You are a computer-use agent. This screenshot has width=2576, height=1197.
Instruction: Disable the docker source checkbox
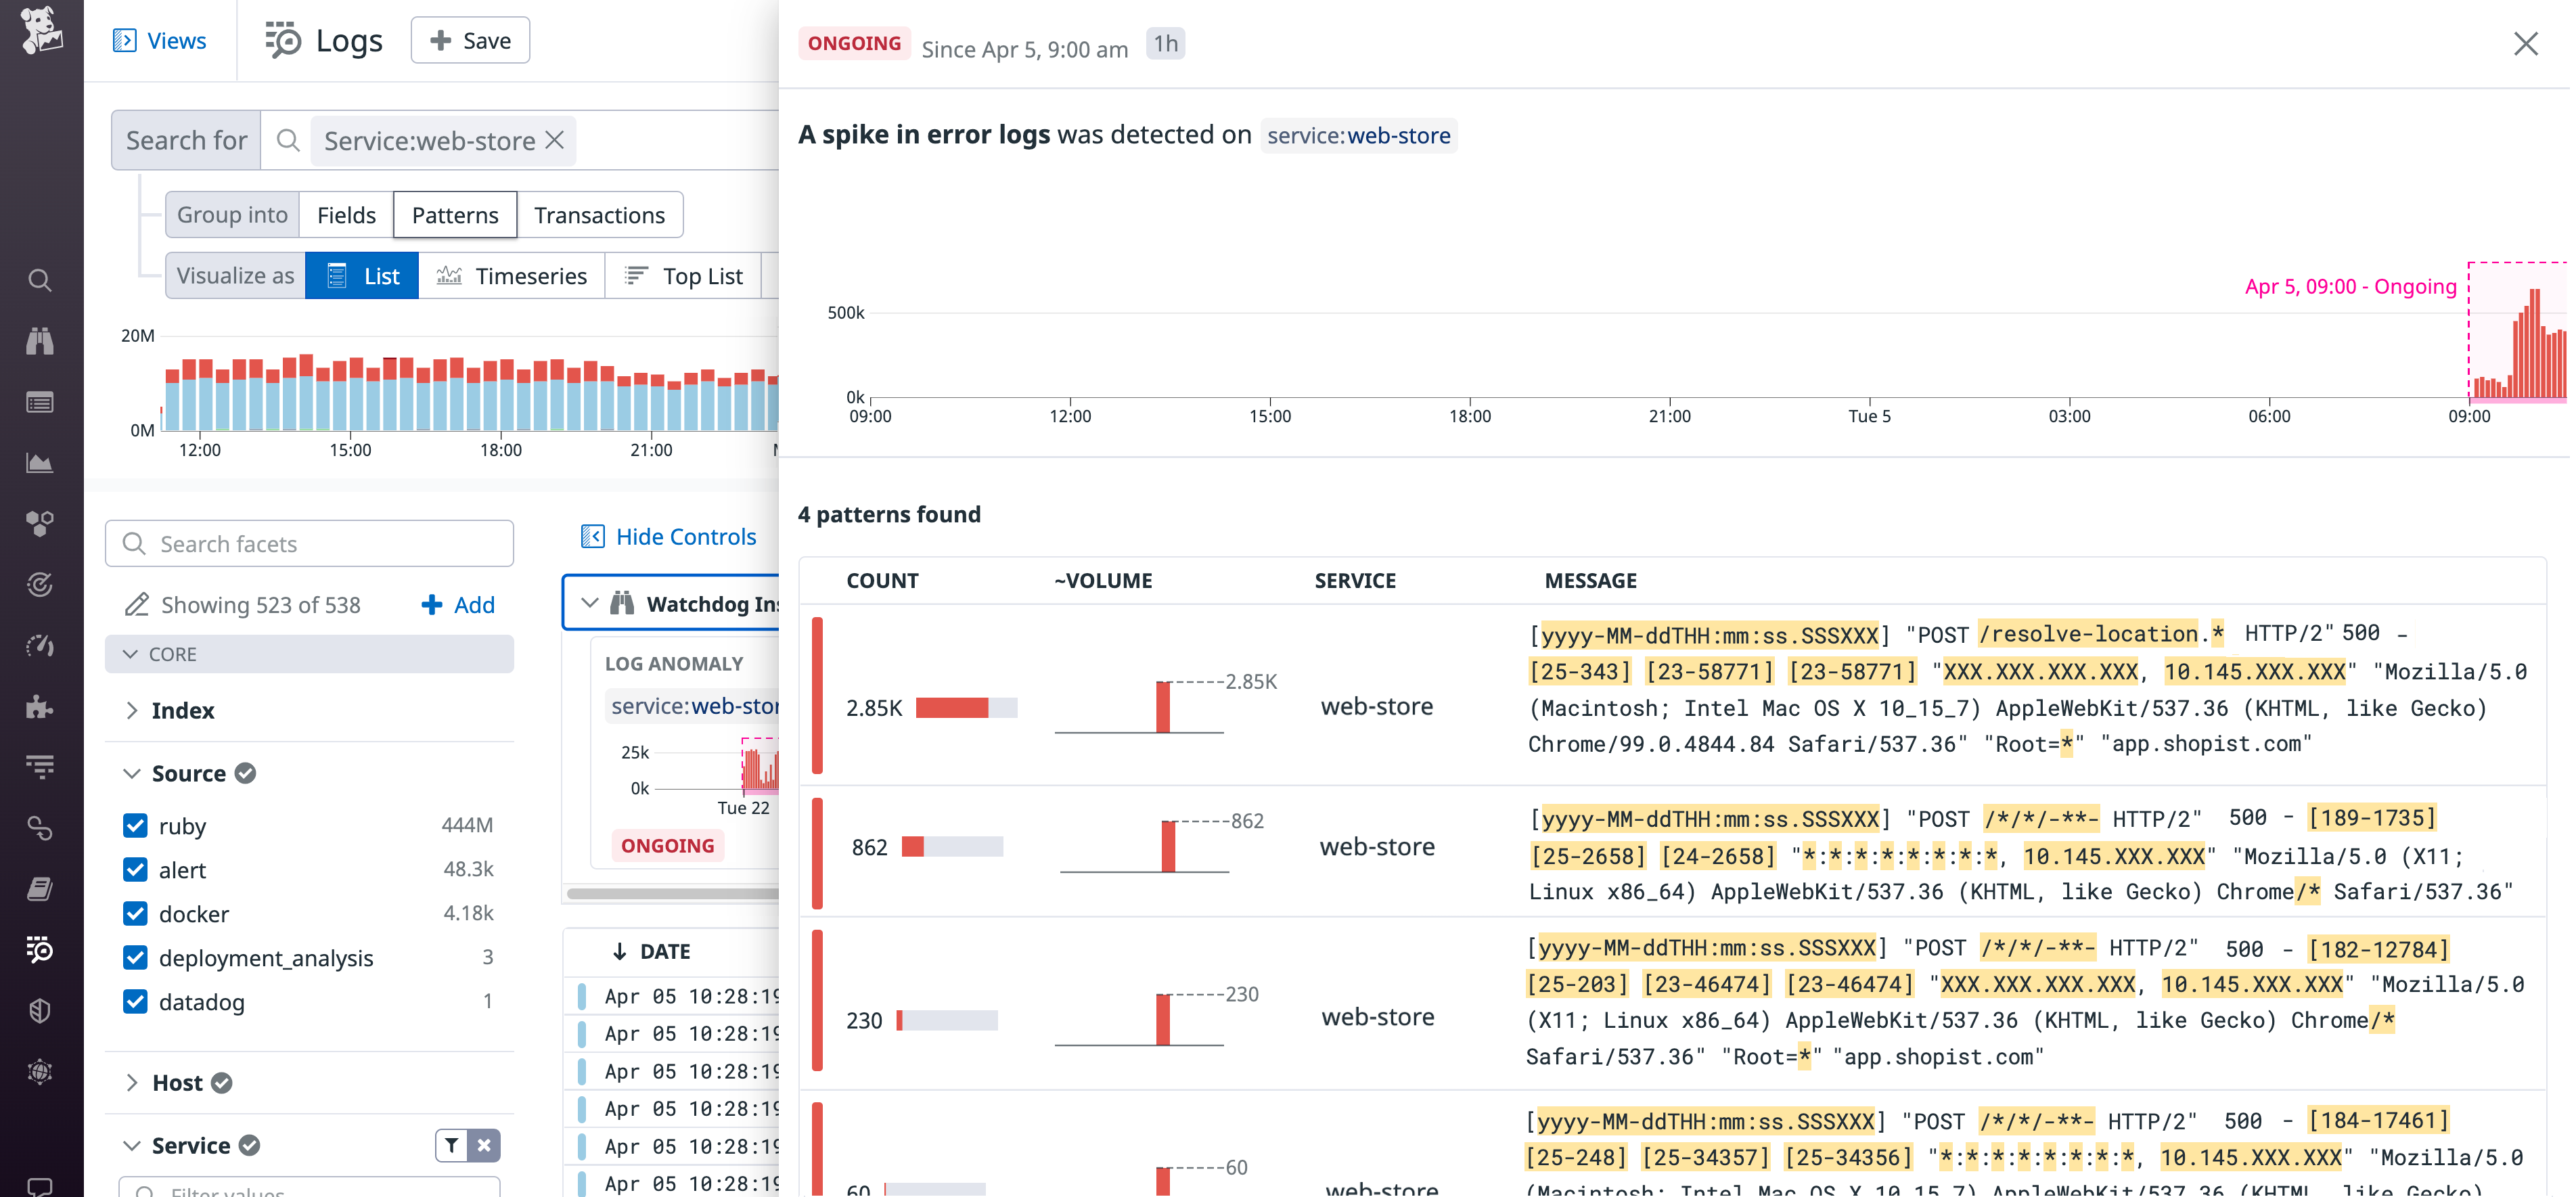click(x=135, y=913)
